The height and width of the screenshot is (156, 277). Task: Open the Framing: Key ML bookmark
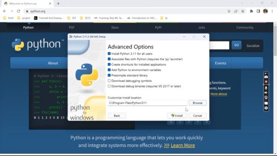109,18
